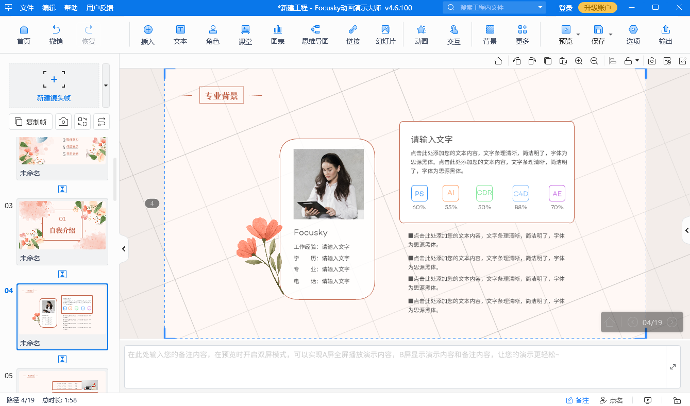Zoom out on the canvas
The image size is (690, 406).
tap(594, 61)
